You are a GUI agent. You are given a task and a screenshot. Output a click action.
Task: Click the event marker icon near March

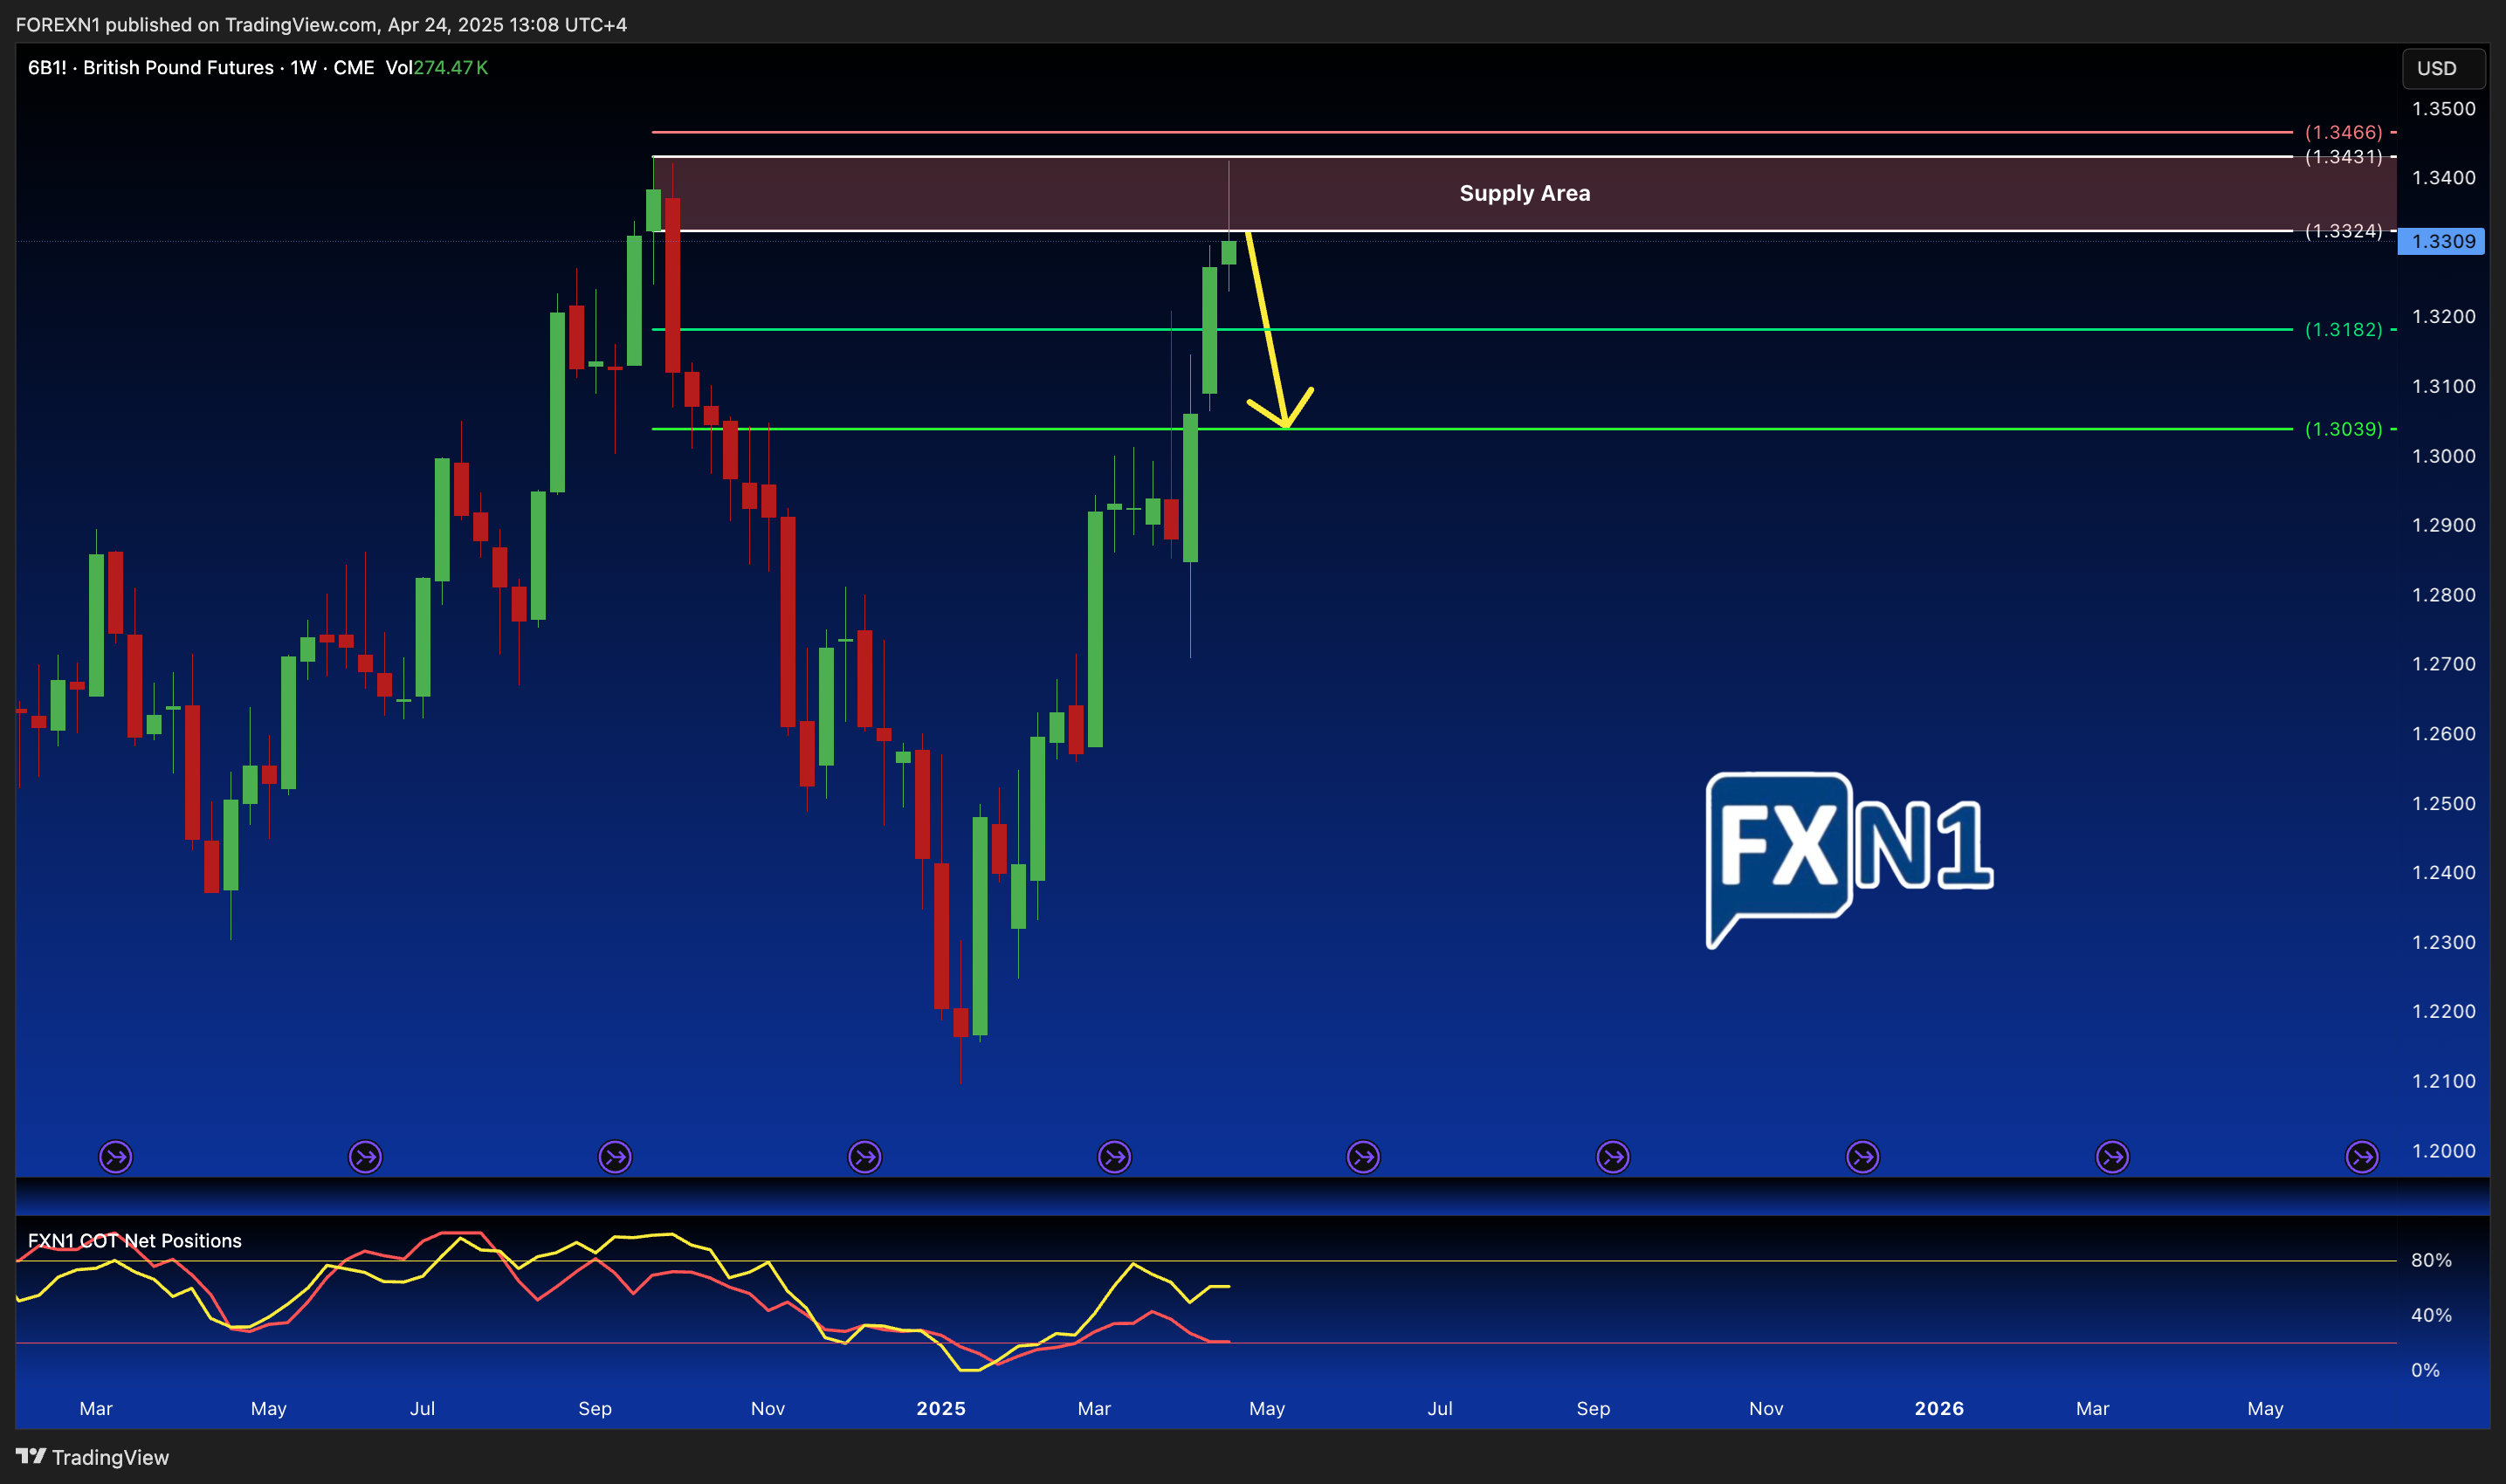(116, 1157)
